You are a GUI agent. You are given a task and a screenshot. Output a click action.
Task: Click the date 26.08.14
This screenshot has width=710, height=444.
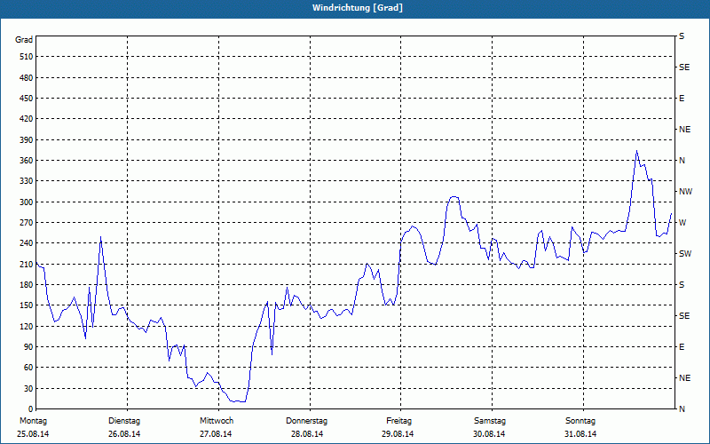[x=124, y=434]
